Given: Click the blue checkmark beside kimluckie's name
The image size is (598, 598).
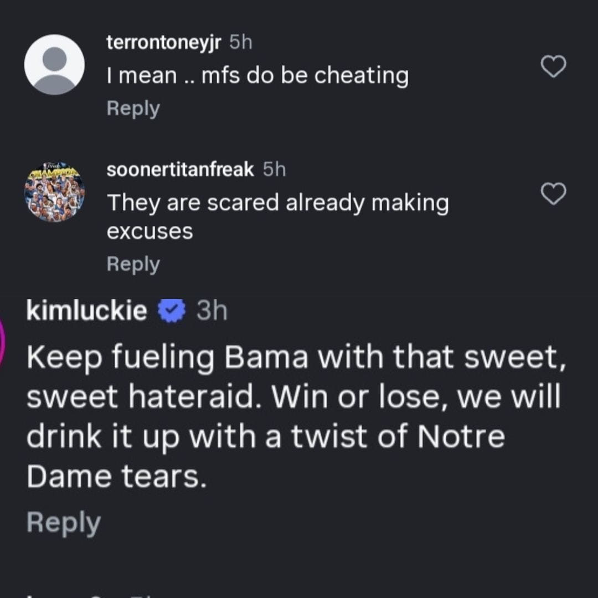Looking at the screenshot, I should [171, 310].
